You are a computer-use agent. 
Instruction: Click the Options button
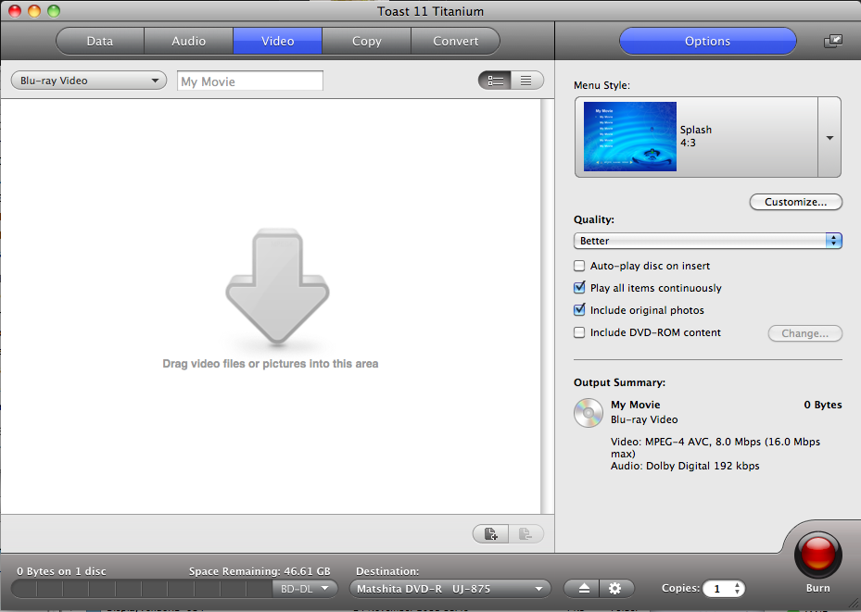708,41
